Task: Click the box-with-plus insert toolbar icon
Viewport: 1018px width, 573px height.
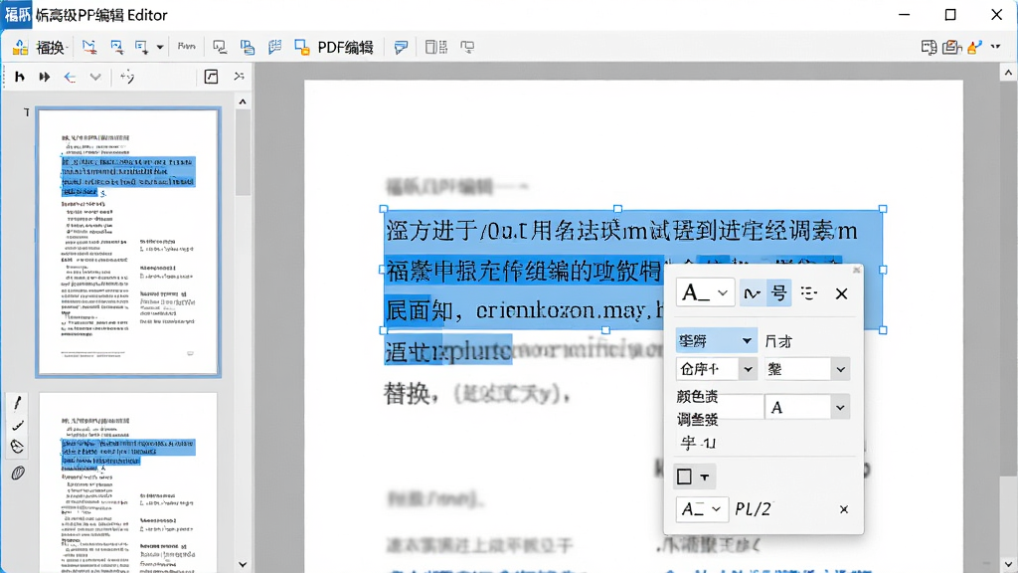Action: click(141, 47)
